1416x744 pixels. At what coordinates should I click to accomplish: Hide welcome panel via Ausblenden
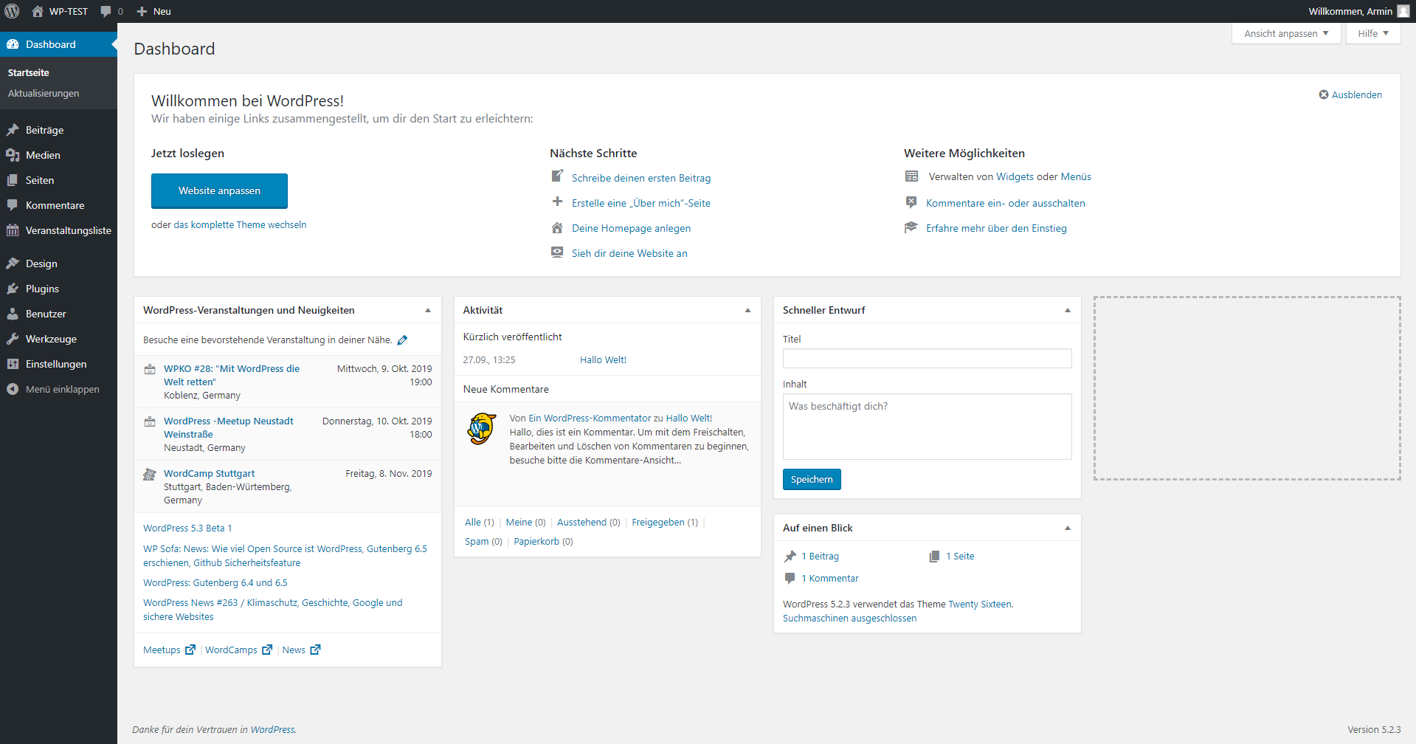click(x=1350, y=94)
